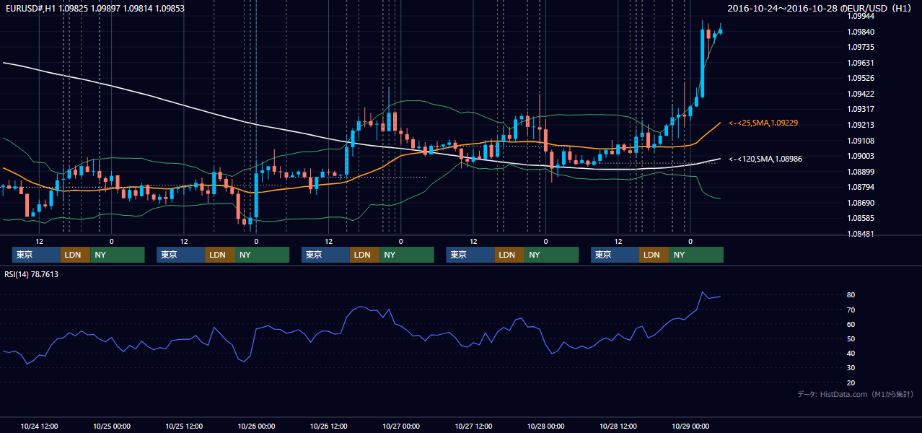
Task: Click the first LDN session block on the left
Action: click(x=75, y=255)
